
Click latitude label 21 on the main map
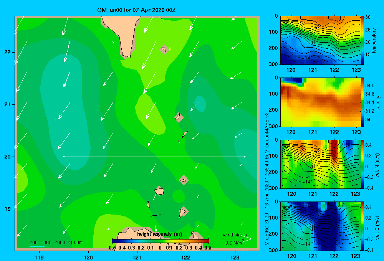coord(8,104)
